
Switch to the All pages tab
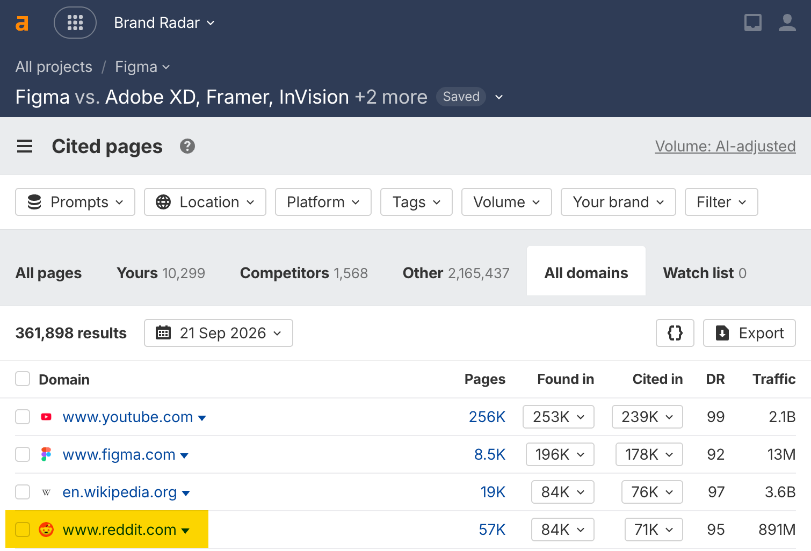[48, 273]
